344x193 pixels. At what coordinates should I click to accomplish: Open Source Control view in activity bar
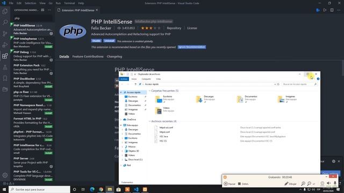click(5, 33)
